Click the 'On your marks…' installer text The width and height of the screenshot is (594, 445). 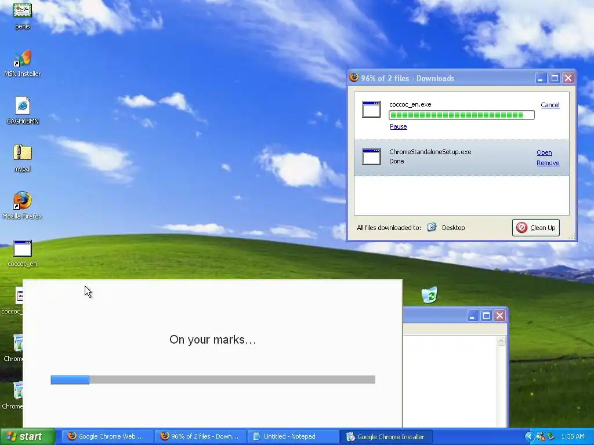(213, 340)
